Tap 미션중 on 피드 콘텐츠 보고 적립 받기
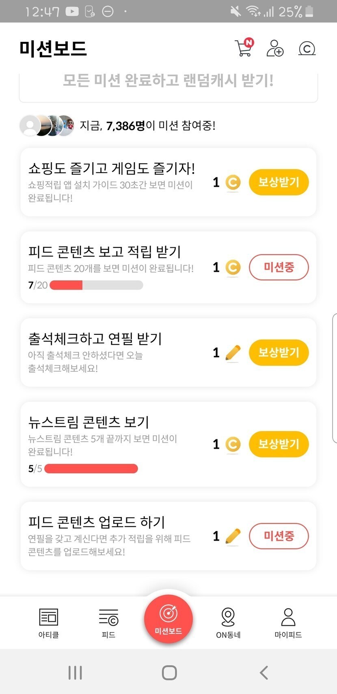 click(279, 267)
